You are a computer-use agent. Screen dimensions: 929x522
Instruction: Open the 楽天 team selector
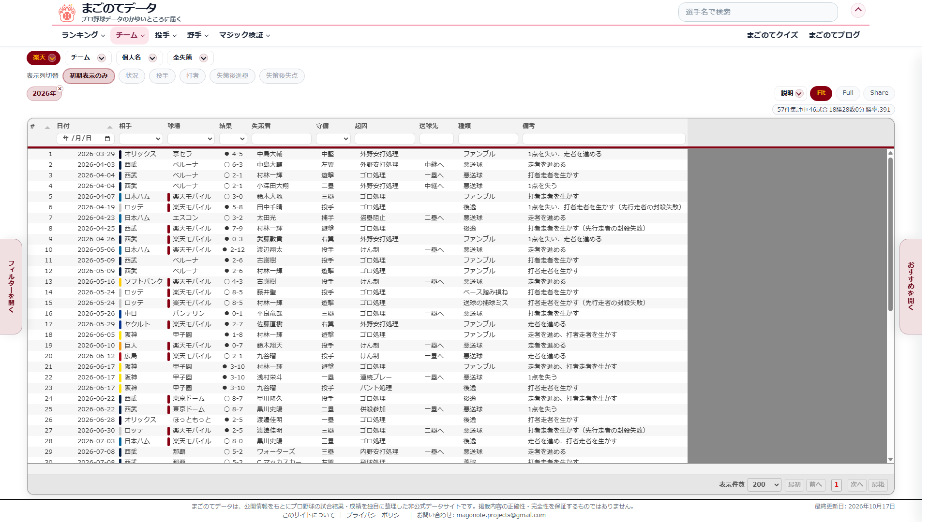(x=44, y=58)
